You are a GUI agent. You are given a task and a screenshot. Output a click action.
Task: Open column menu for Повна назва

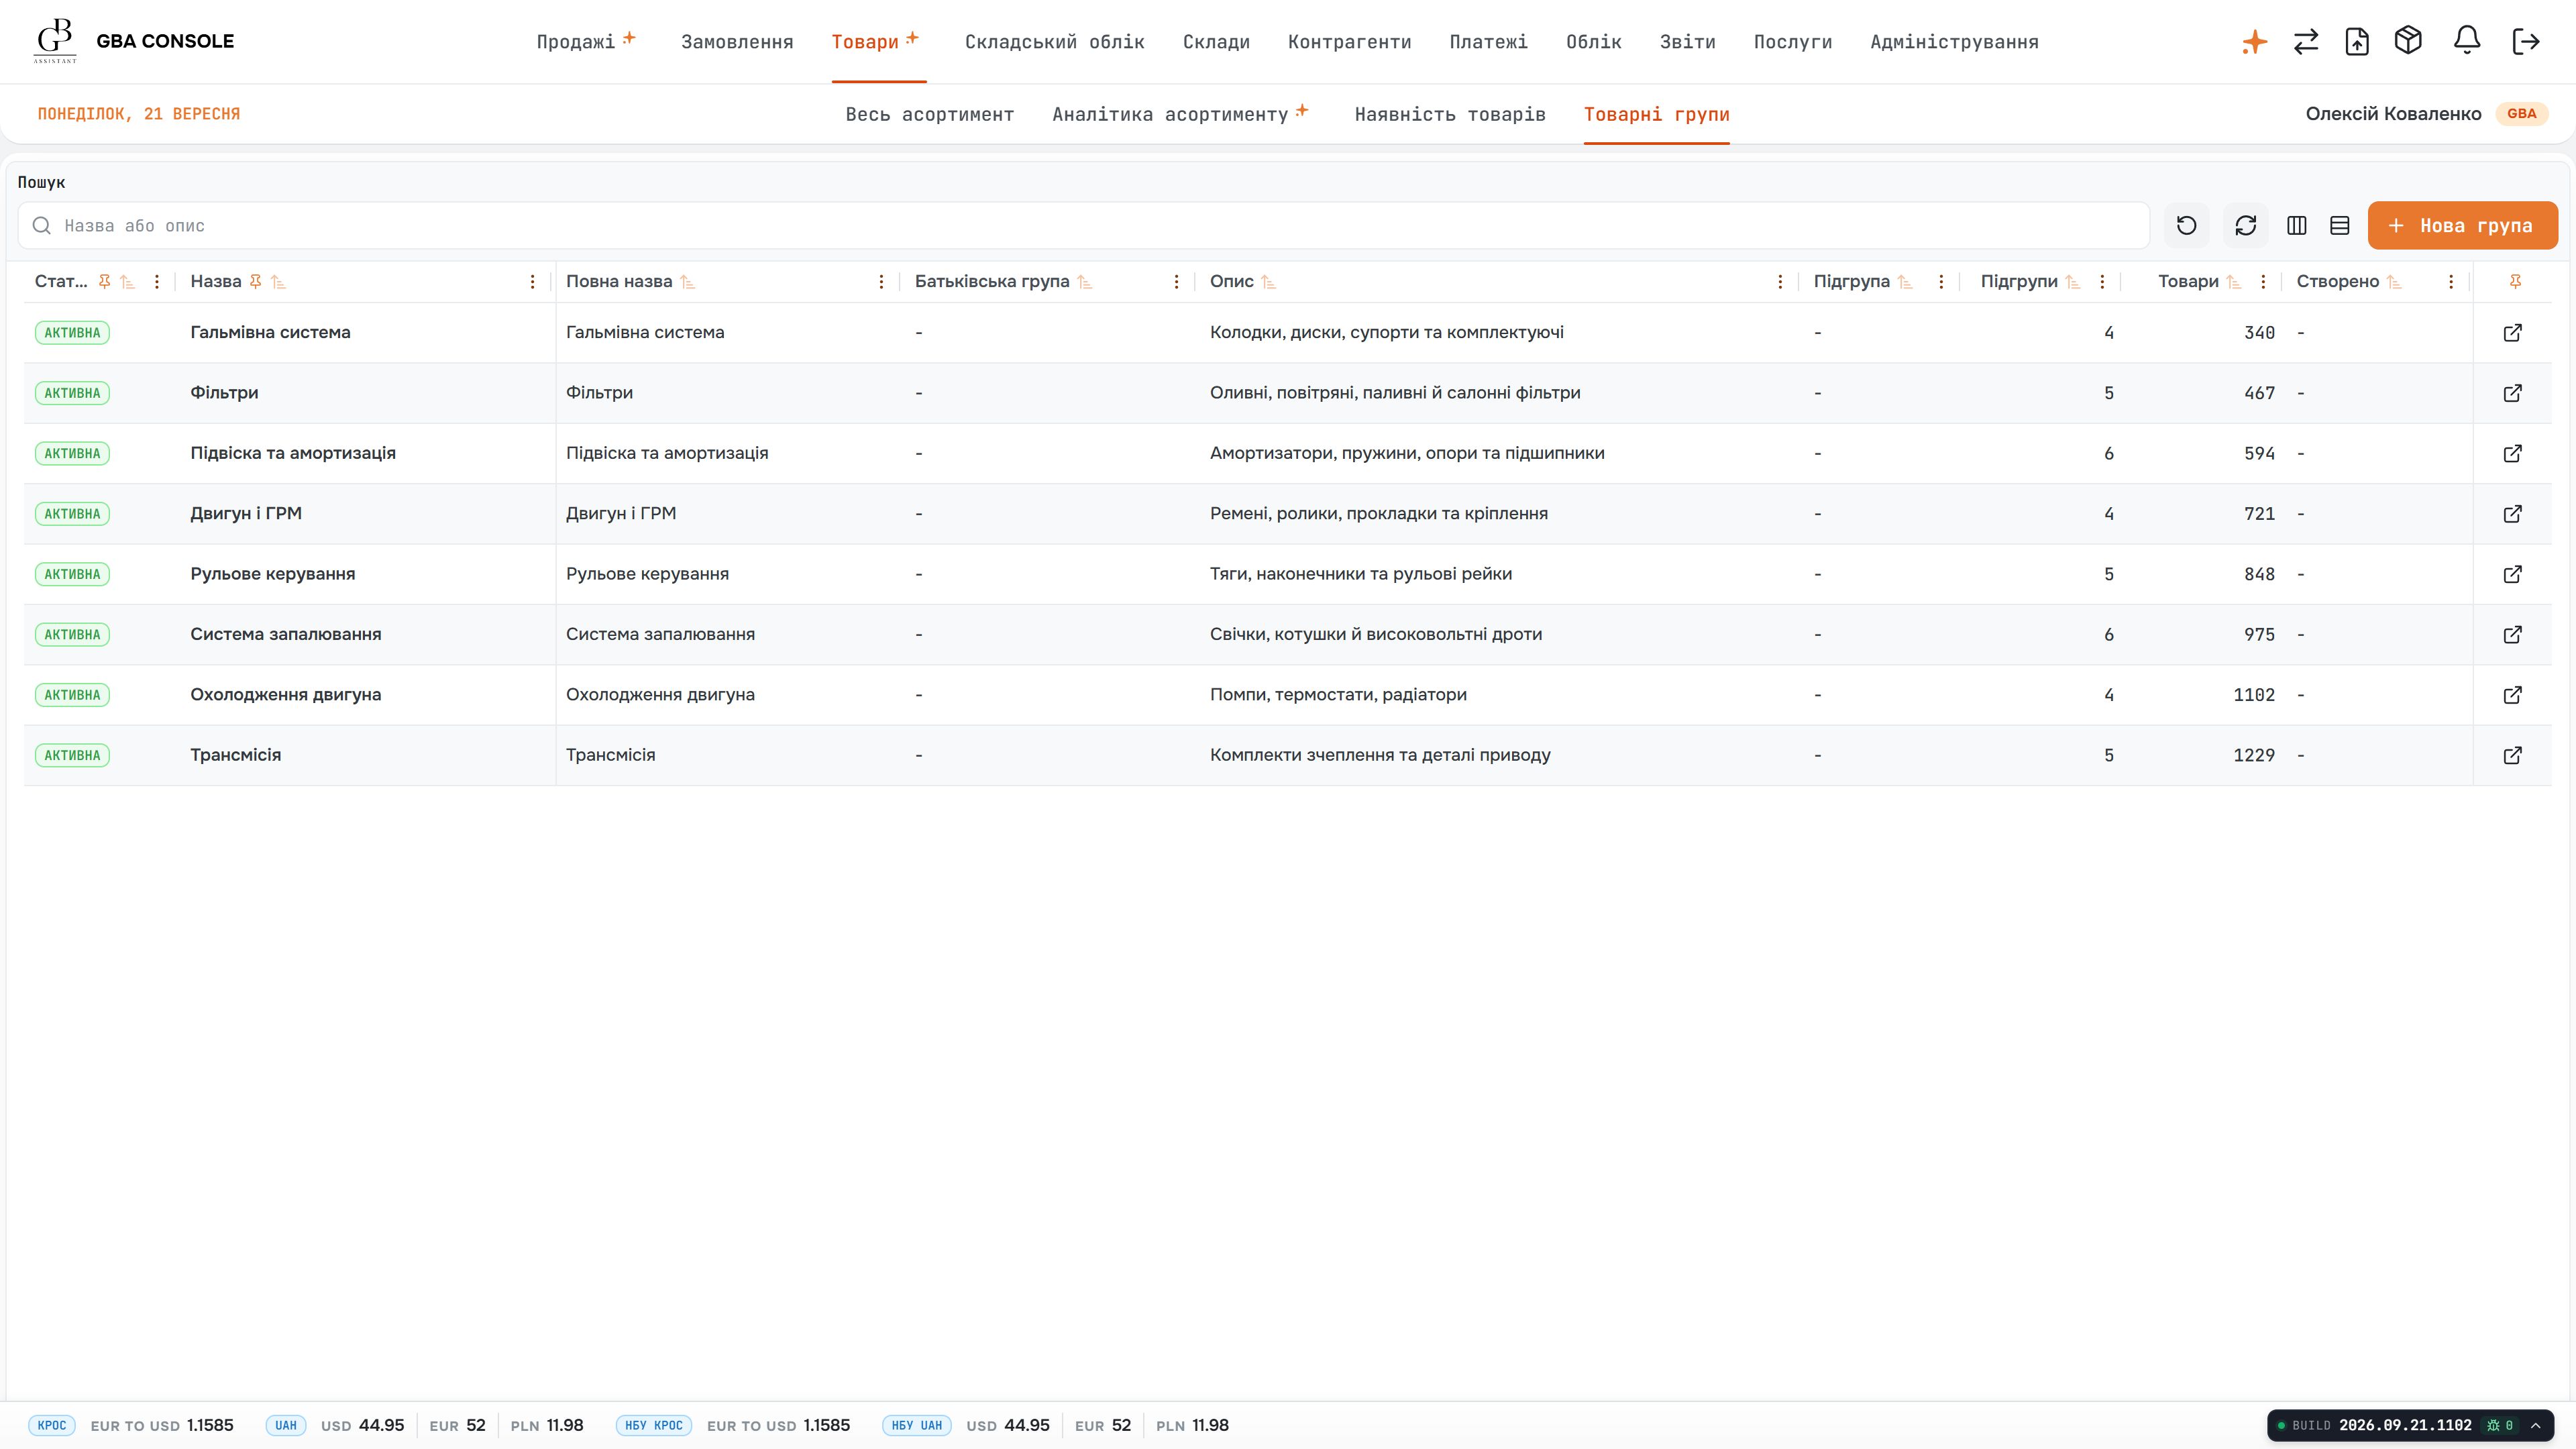[881, 282]
